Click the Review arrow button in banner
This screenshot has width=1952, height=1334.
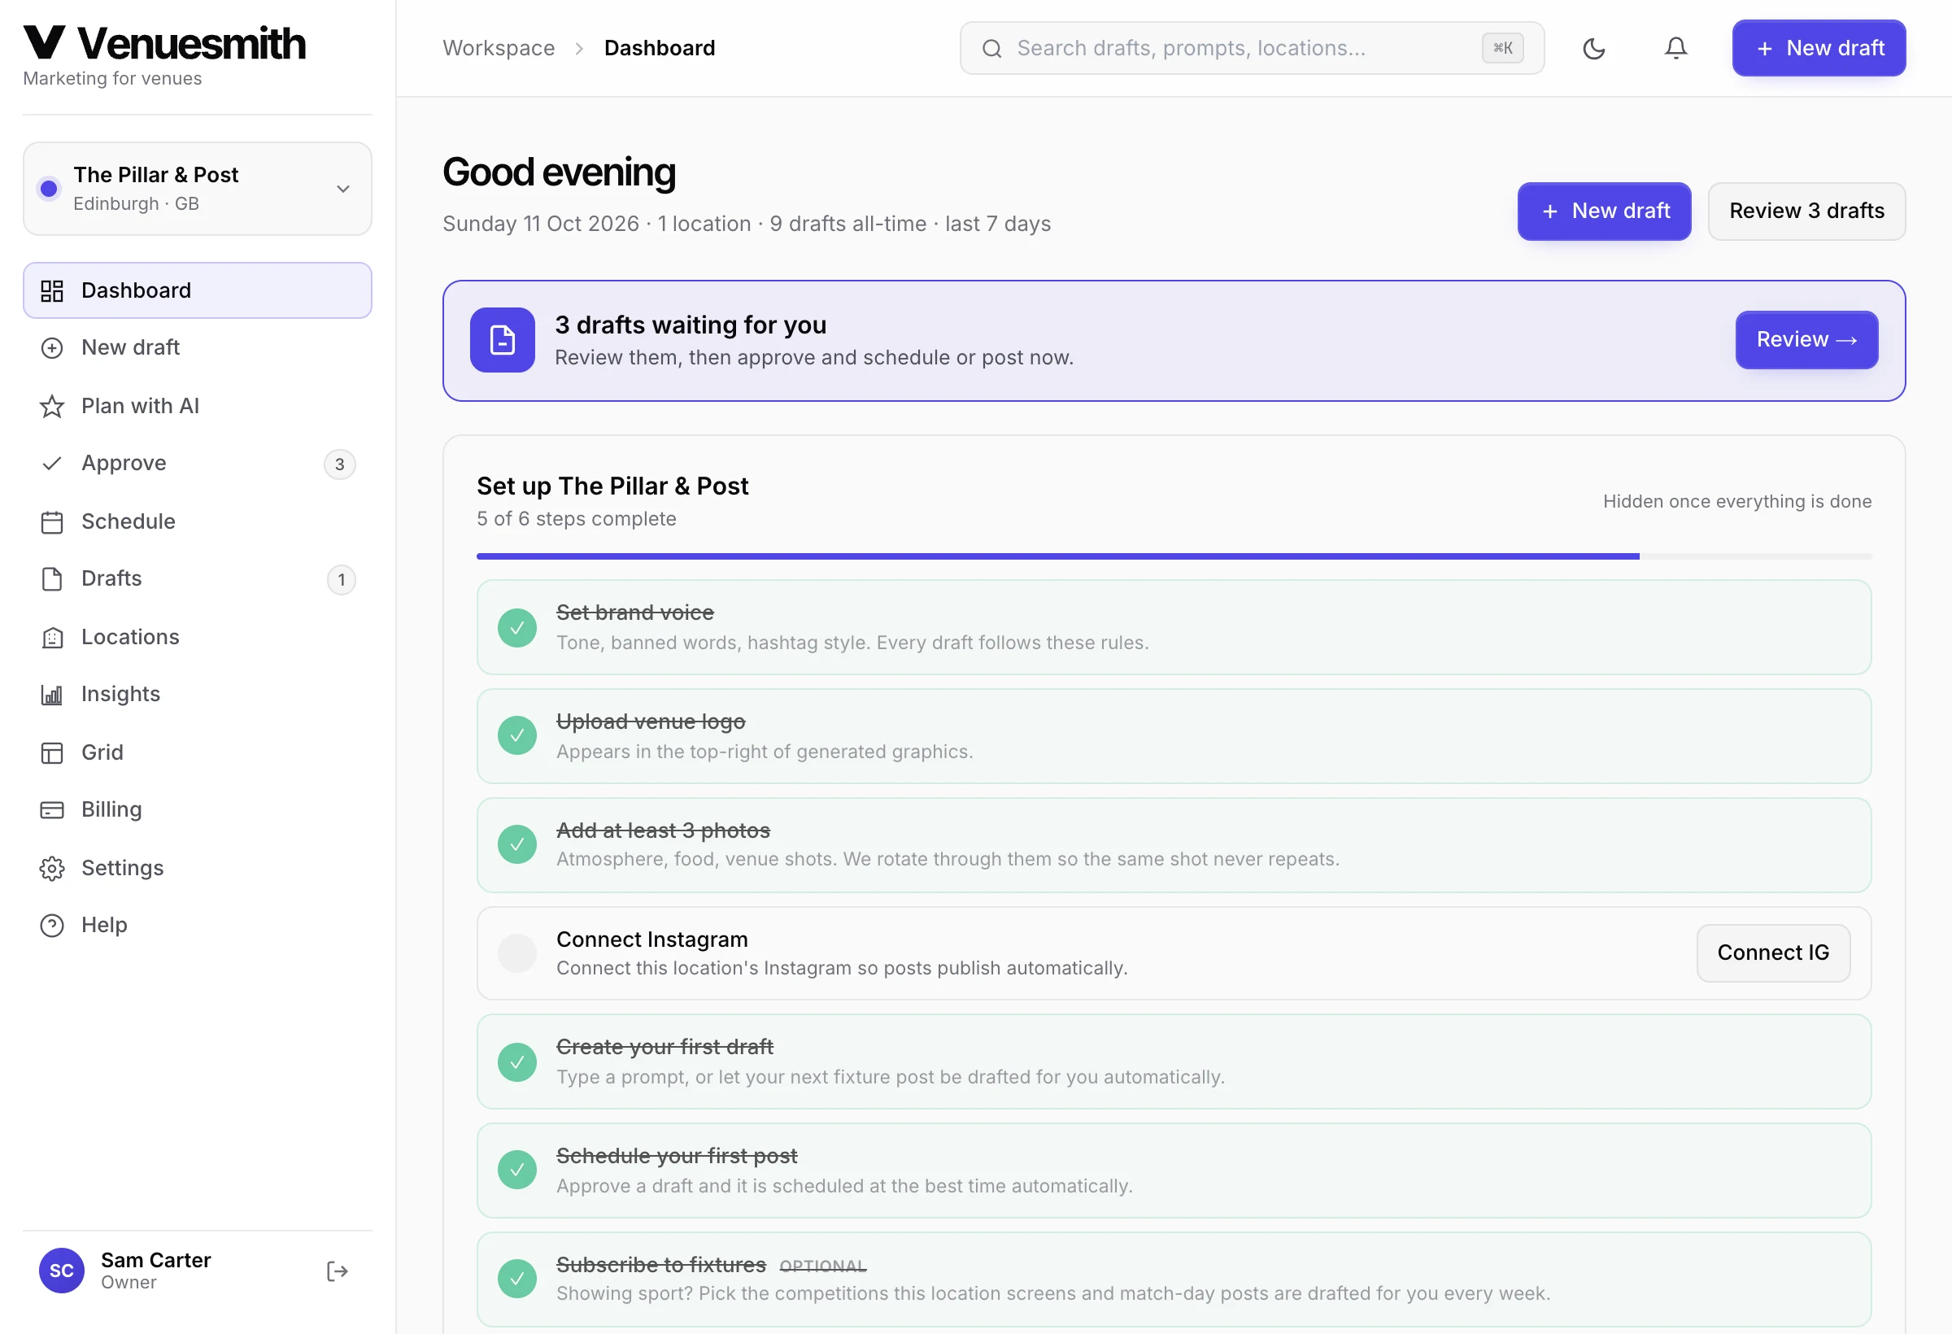tap(1806, 340)
